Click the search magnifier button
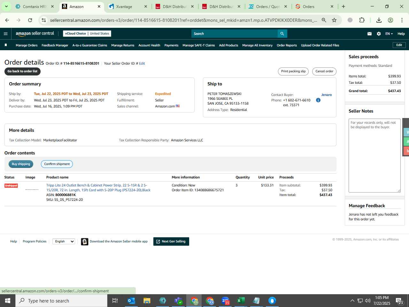Screen dimensions: 409x307 click(282, 34)
